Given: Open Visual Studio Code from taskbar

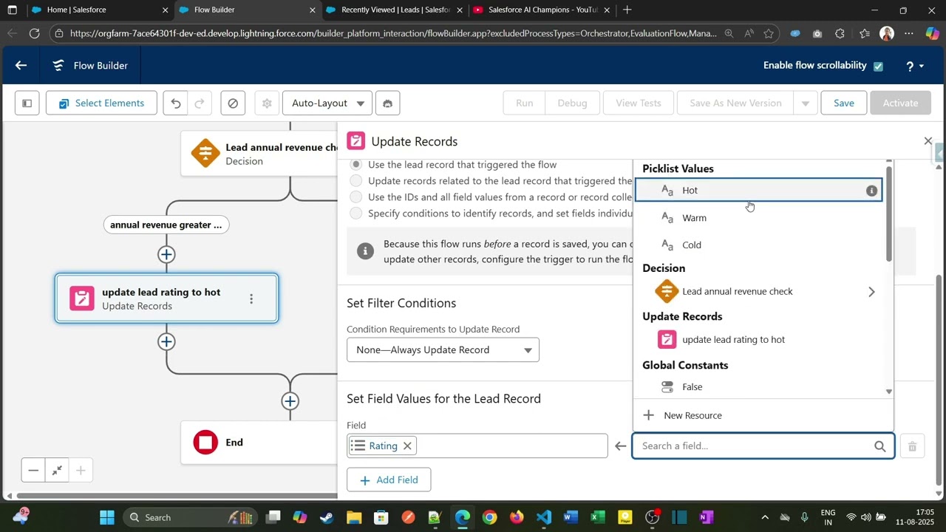Looking at the screenshot, I should click(x=544, y=517).
